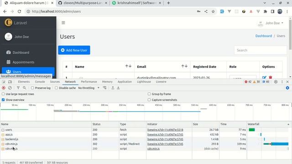Enable the Disable cache checkbox
Screen dimensions: 292x164
point(56,88)
